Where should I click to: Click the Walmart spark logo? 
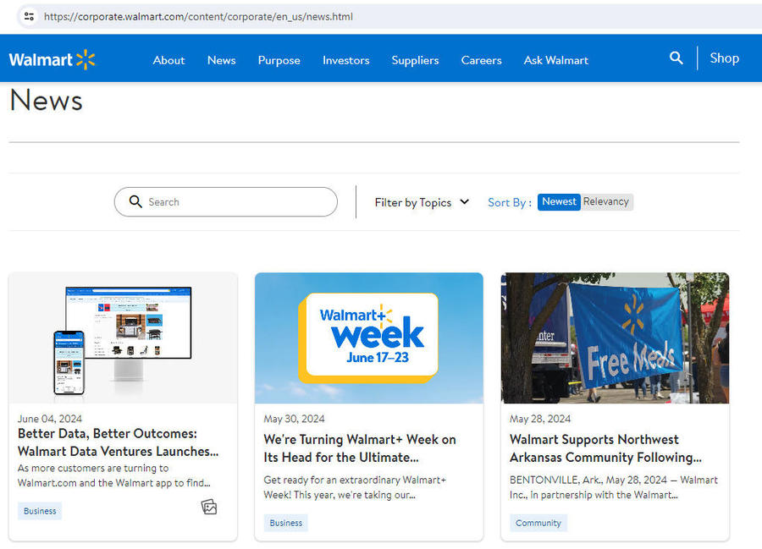click(85, 59)
